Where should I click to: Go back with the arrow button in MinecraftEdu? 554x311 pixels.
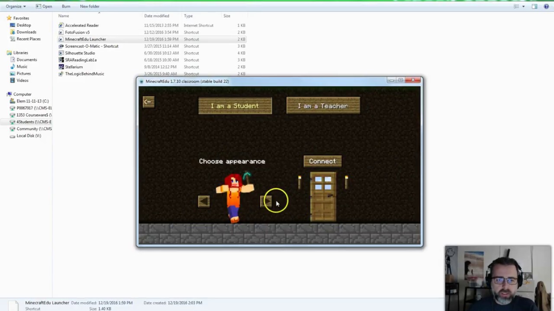click(x=148, y=102)
